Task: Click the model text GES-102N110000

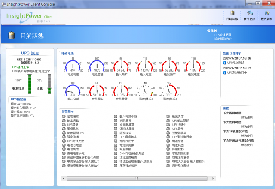Action: [x=29, y=60]
